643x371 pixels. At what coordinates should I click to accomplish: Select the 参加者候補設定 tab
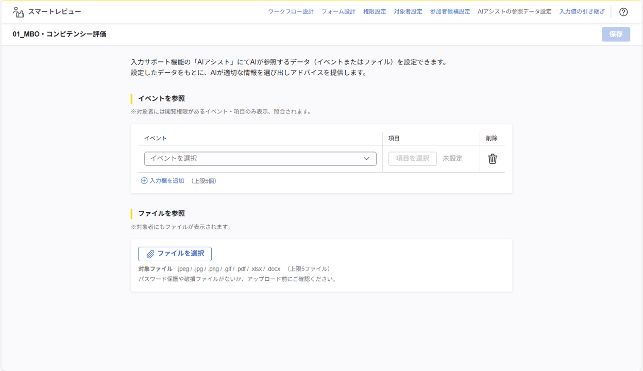coord(450,11)
